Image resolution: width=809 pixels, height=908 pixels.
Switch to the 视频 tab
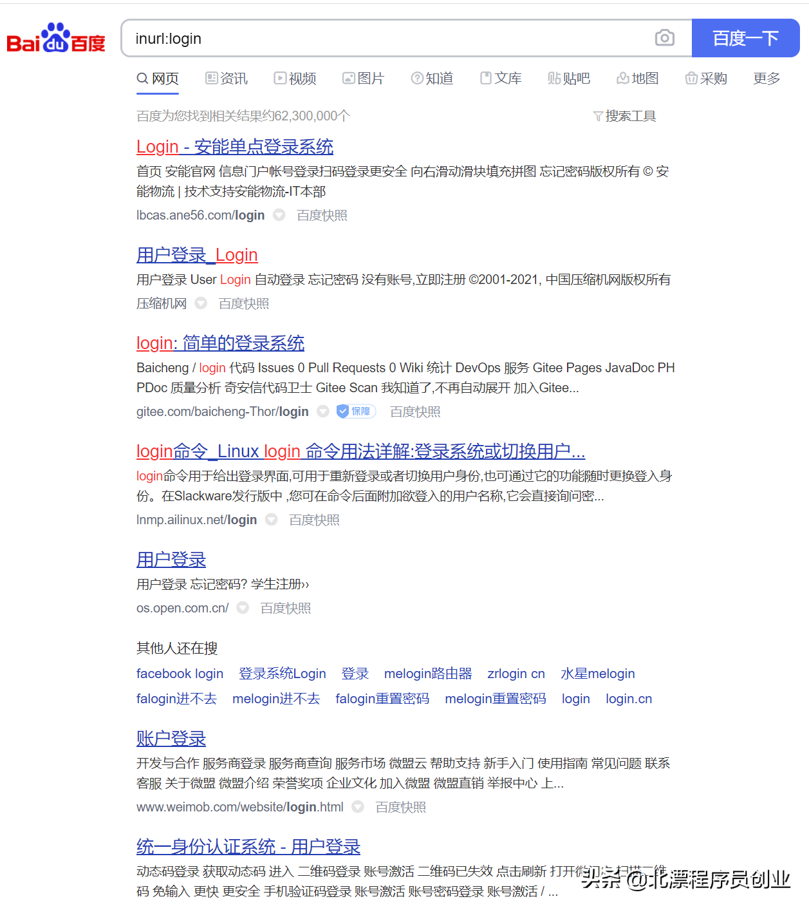click(295, 79)
